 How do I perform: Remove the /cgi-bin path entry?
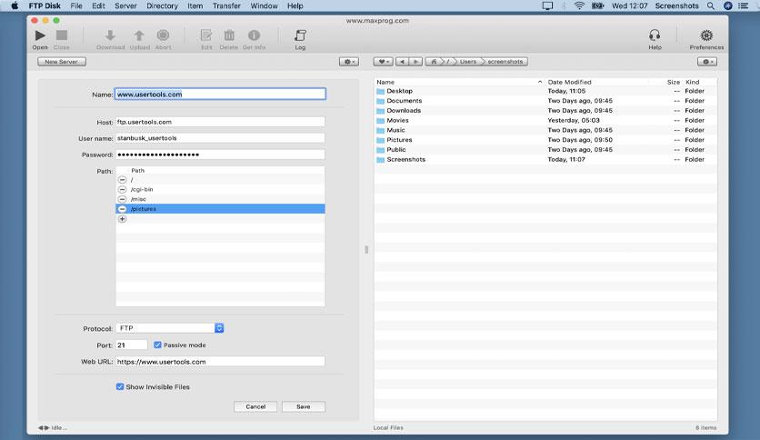pos(122,189)
